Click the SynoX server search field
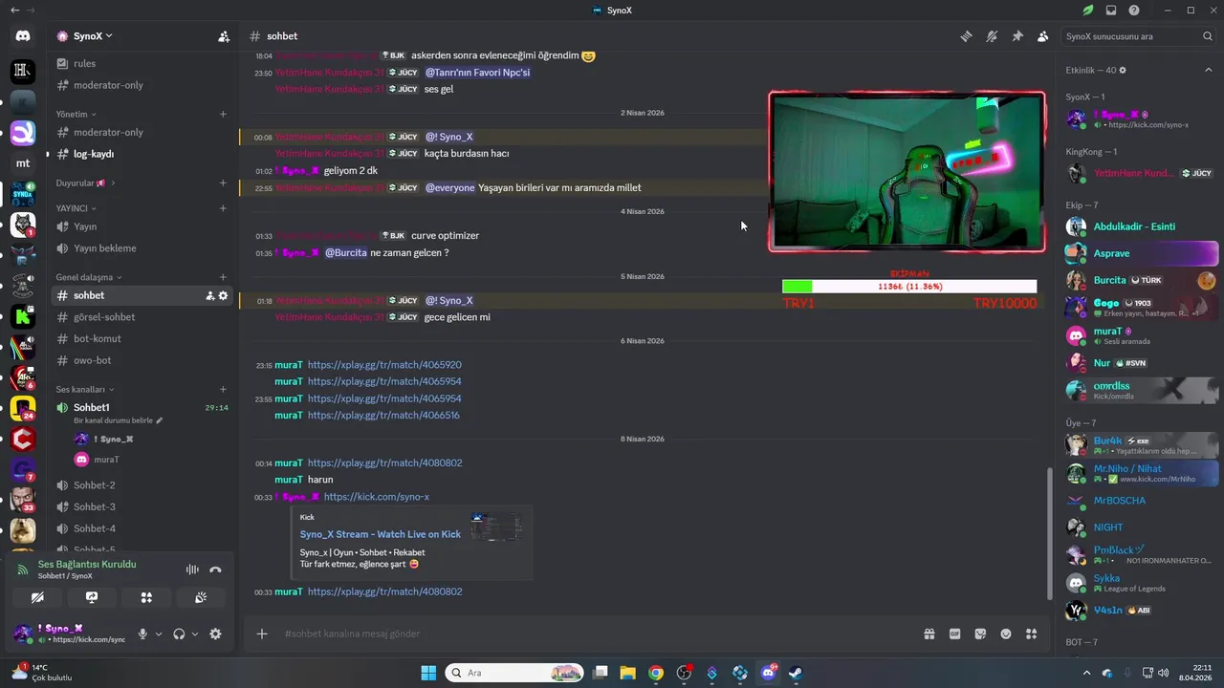The height and width of the screenshot is (688, 1224). coord(1140,36)
